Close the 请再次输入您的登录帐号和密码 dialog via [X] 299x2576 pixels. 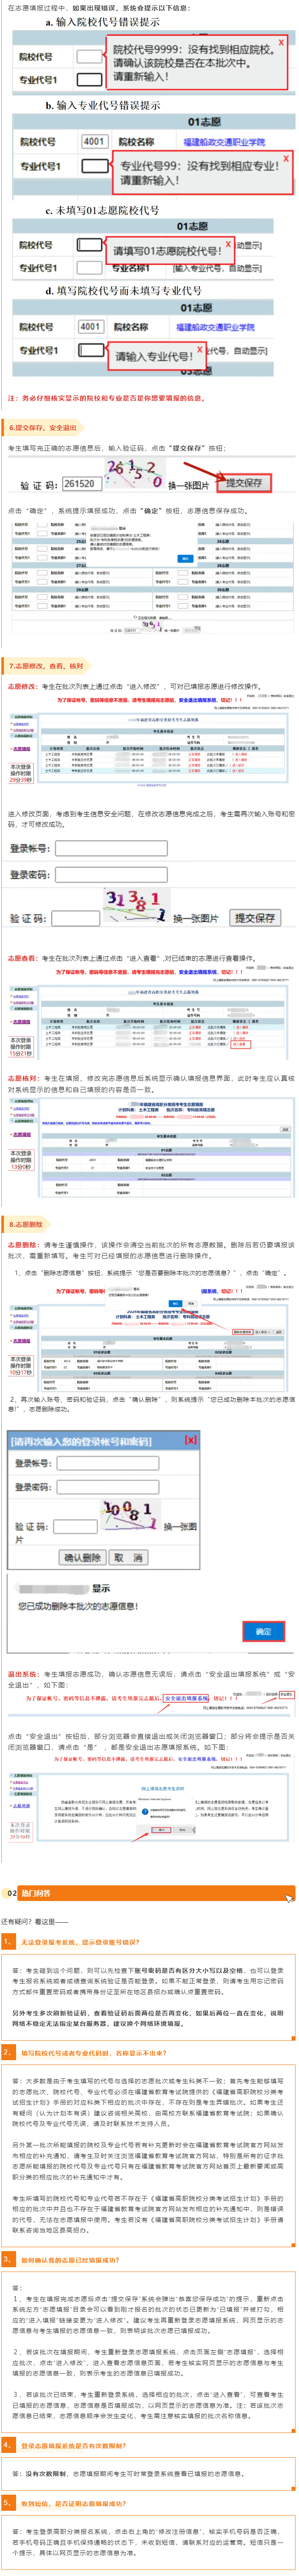pyautogui.click(x=190, y=1440)
